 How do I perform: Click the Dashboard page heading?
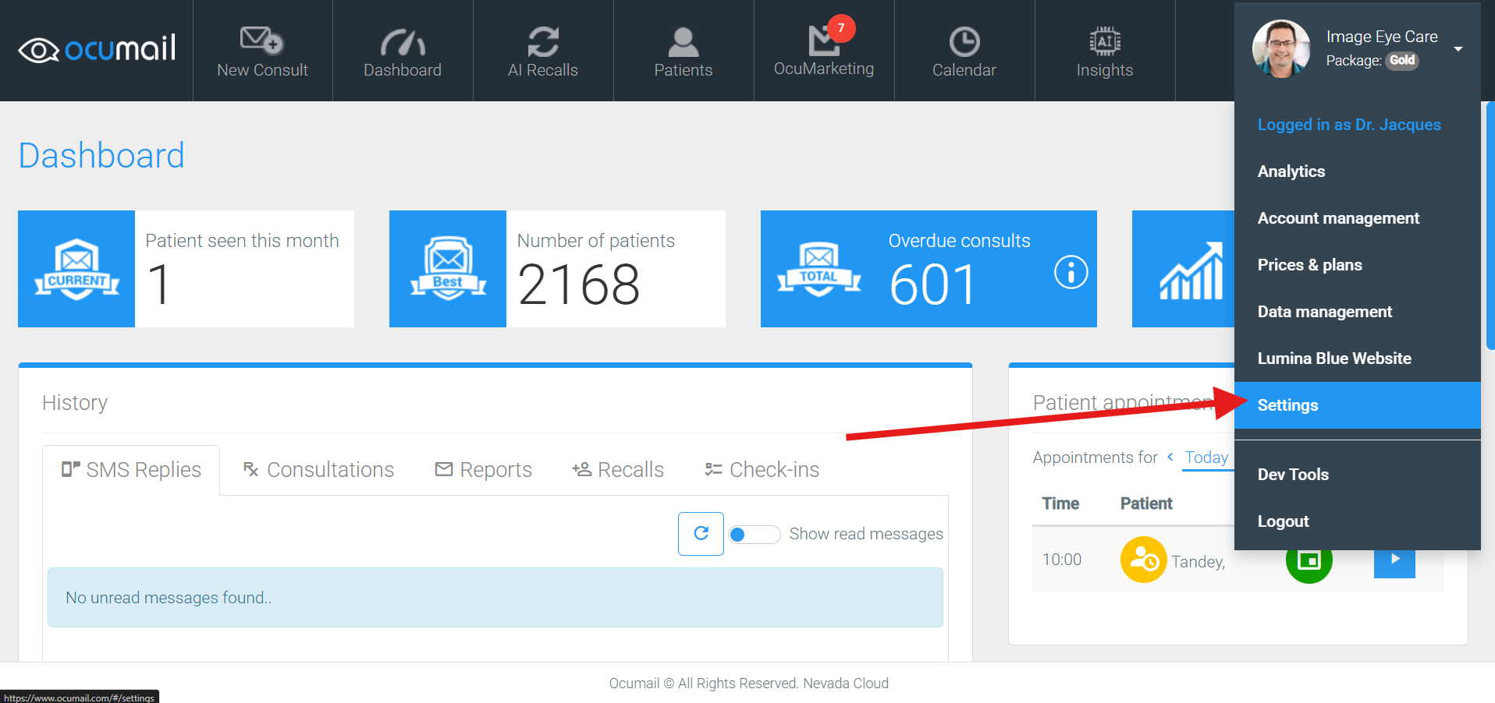click(x=101, y=156)
